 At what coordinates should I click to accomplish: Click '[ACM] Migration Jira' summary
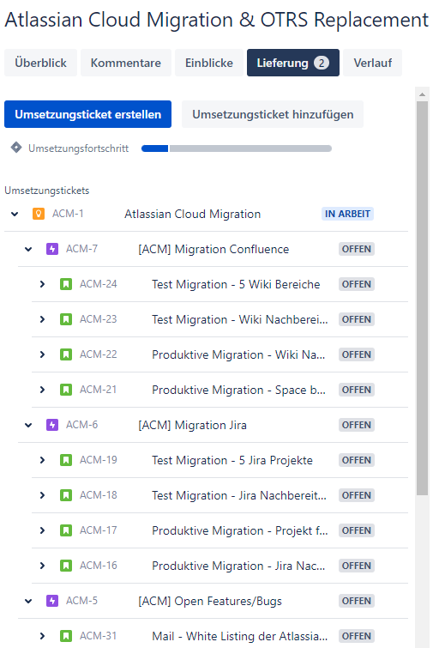point(192,425)
